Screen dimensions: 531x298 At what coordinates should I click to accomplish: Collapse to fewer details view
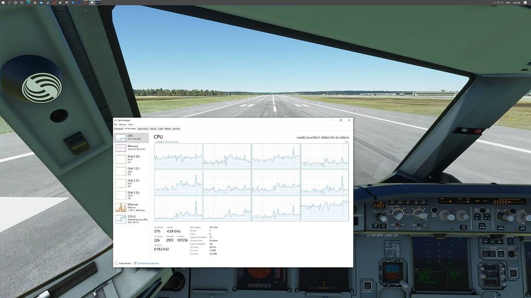click(x=124, y=263)
